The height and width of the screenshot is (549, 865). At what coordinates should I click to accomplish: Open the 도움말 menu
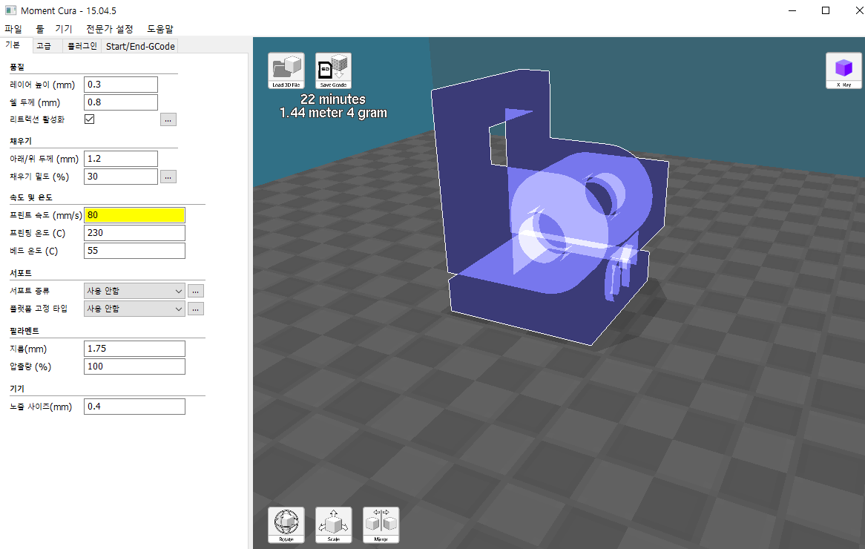tap(160, 29)
